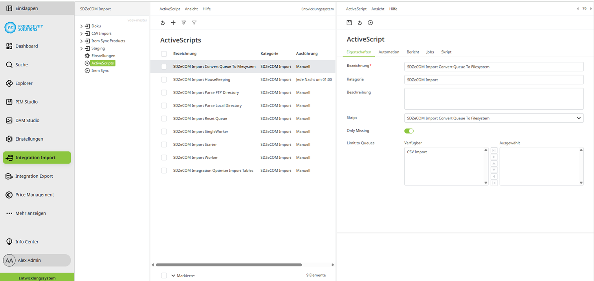Click inside the Beschreibung text field
Screen dimensions: 594x281
pyautogui.click(x=493, y=98)
